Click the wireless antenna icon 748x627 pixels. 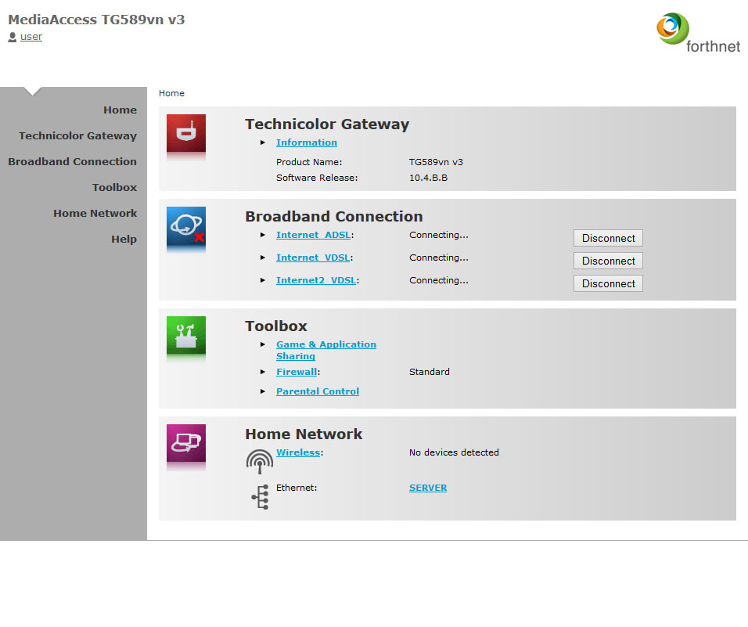260,461
